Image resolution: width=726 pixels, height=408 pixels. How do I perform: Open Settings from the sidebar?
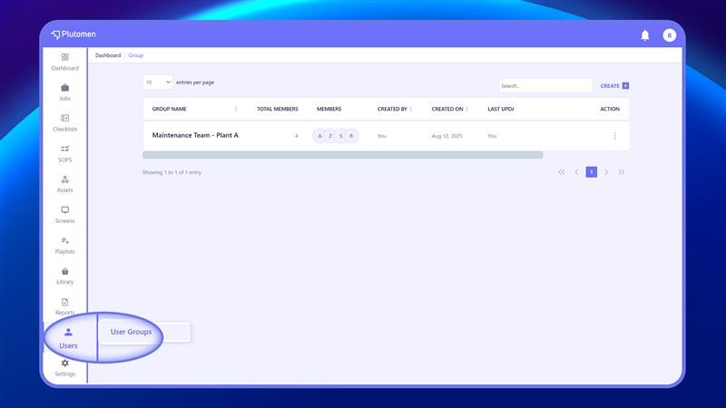tap(64, 368)
